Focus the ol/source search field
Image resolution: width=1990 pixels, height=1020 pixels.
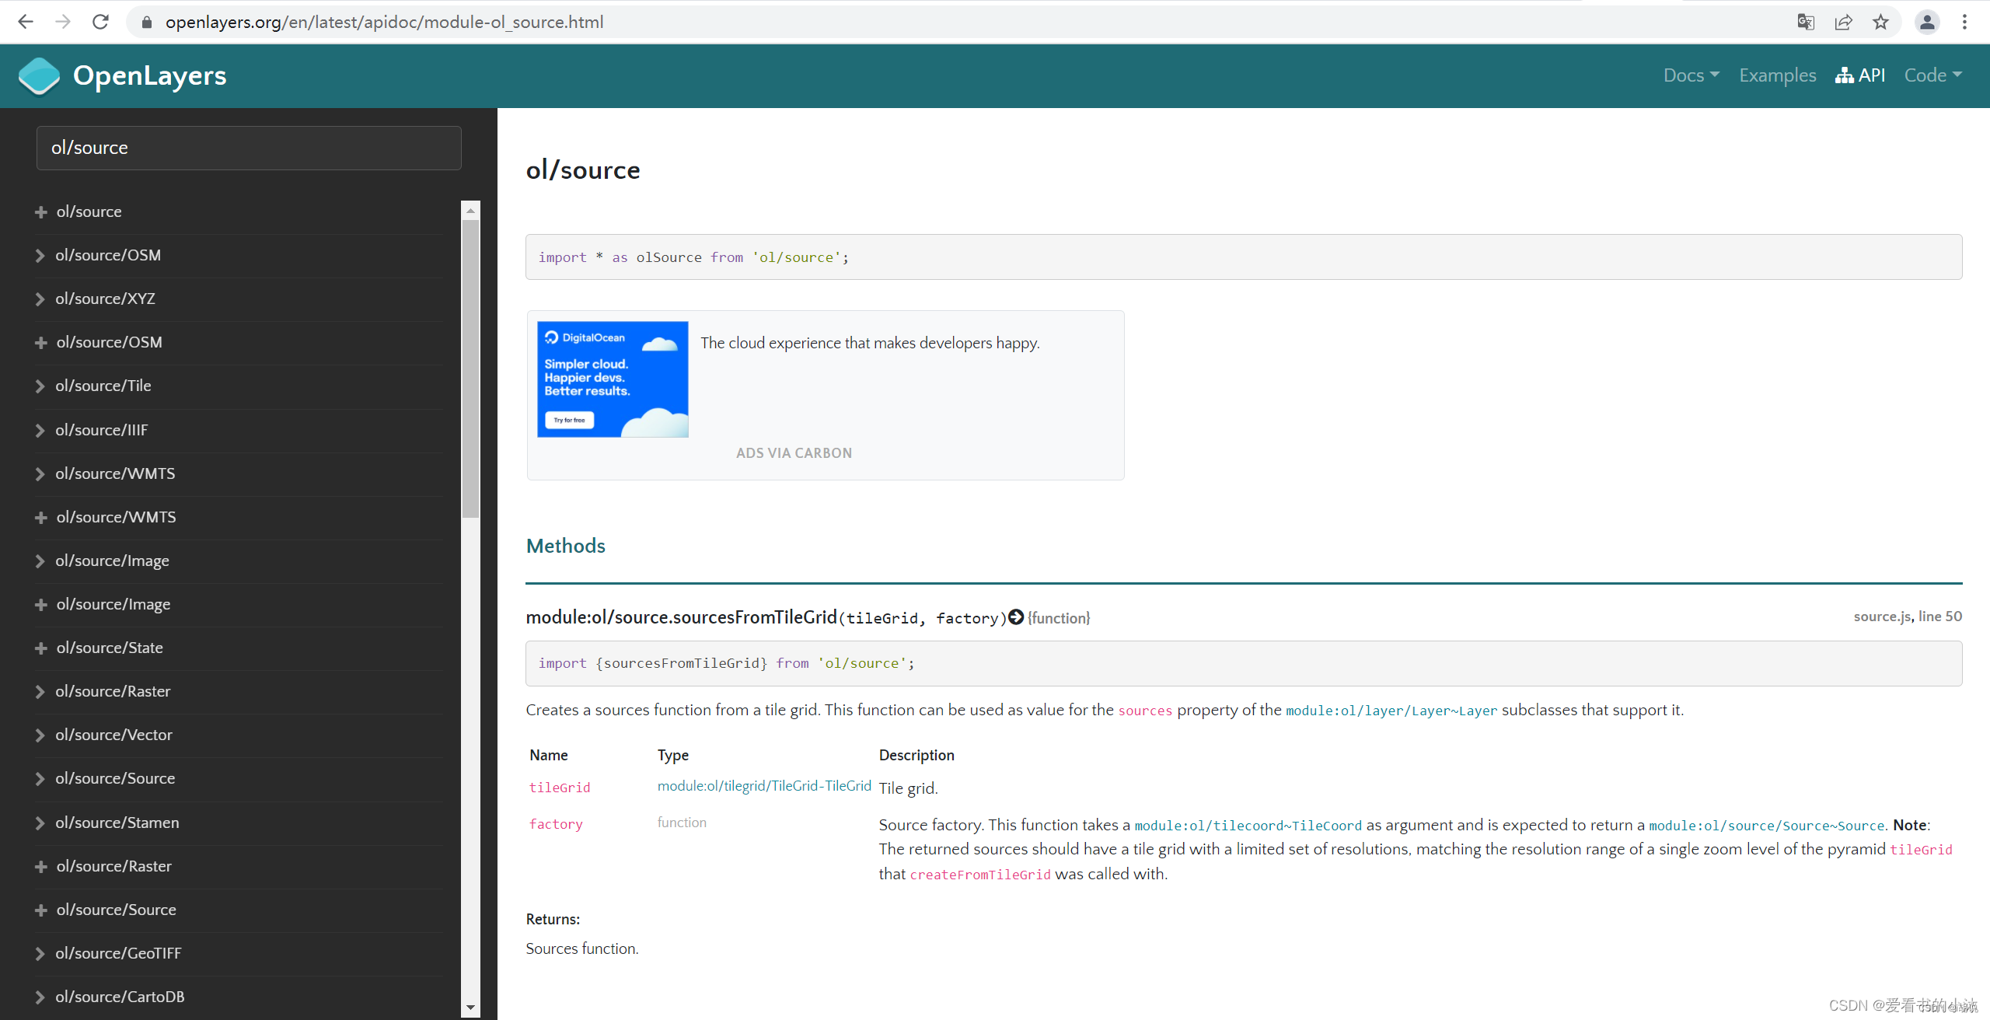pyautogui.click(x=249, y=148)
